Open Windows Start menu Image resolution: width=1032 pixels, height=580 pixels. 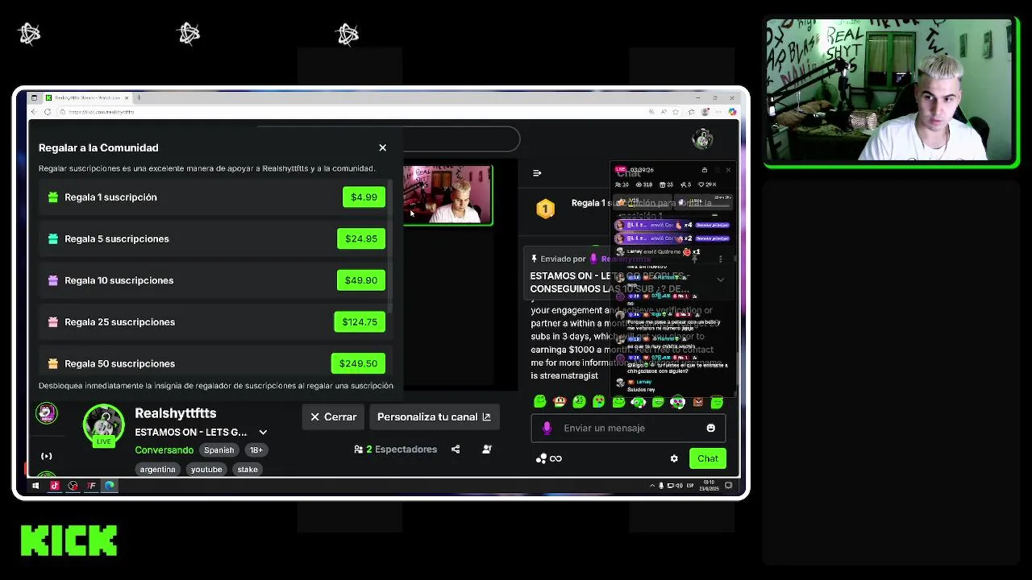coord(35,486)
